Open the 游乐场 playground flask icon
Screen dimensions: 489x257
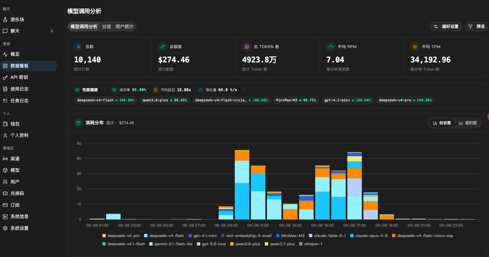[x=5, y=20]
